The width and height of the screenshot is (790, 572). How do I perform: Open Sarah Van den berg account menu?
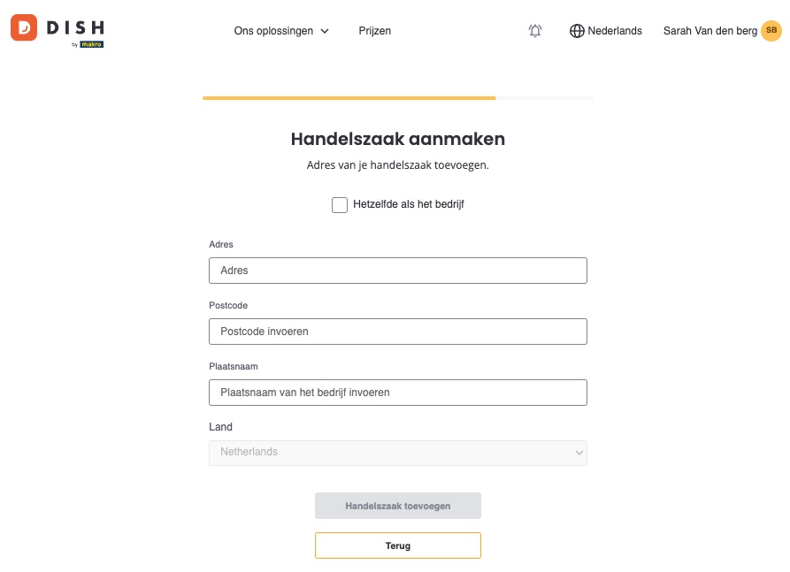pos(709,31)
